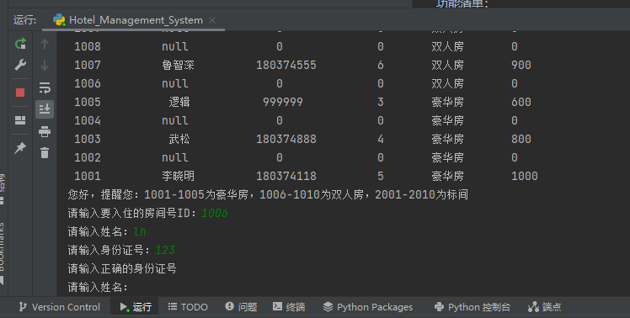Open the Python 控制台 tool window
630x318 pixels.
(472, 307)
